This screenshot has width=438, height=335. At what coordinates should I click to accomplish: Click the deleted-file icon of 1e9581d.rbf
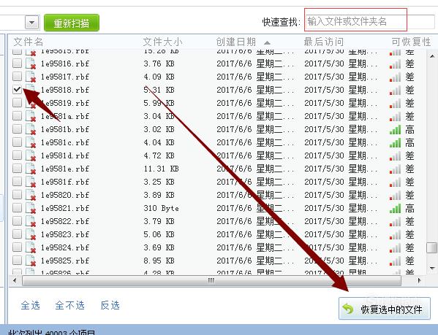click(31, 155)
